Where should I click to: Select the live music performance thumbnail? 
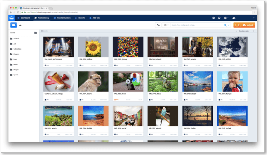tap(58, 47)
